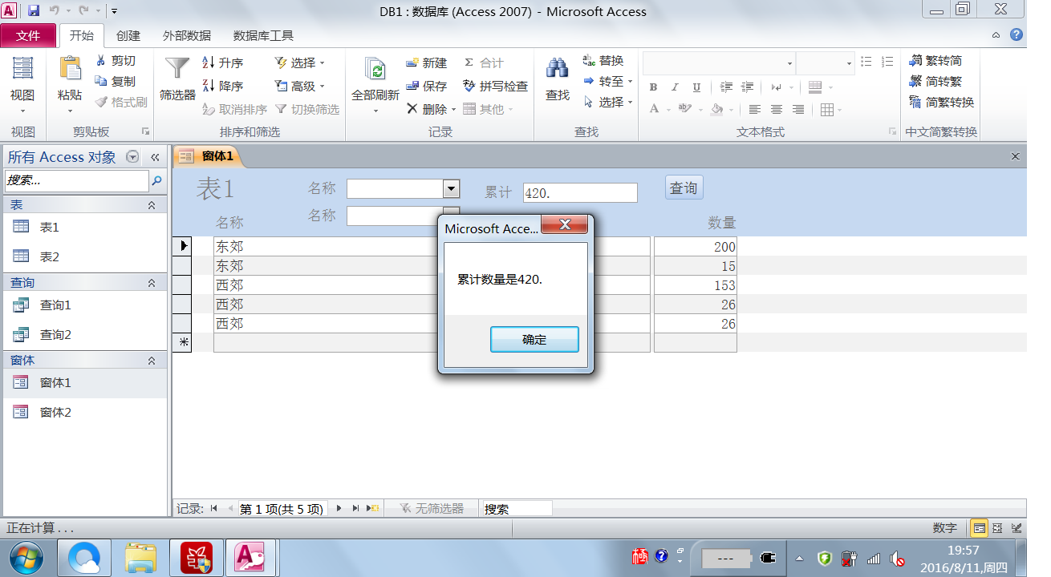Toggle form view button in status bar
1051x577 pixels.
pos(979,528)
